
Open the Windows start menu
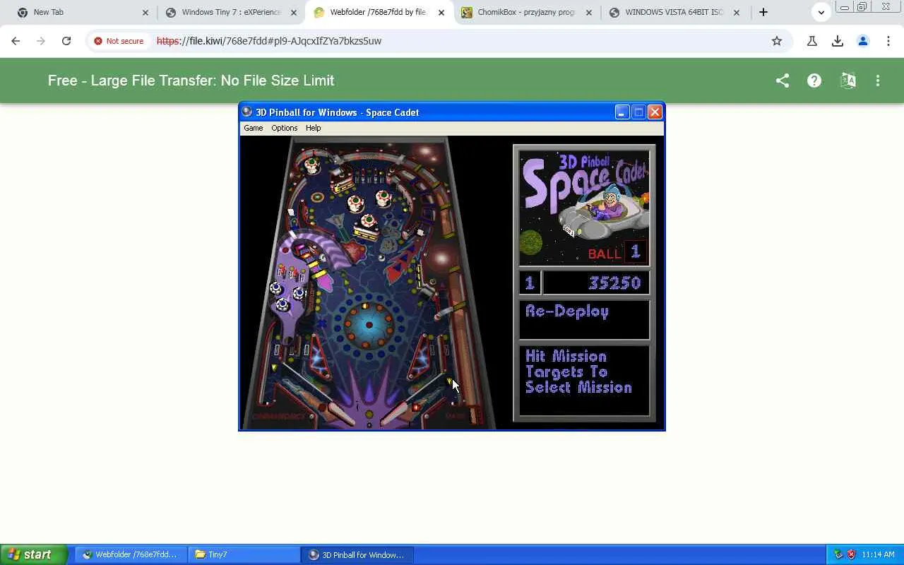click(x=33, y=554)
